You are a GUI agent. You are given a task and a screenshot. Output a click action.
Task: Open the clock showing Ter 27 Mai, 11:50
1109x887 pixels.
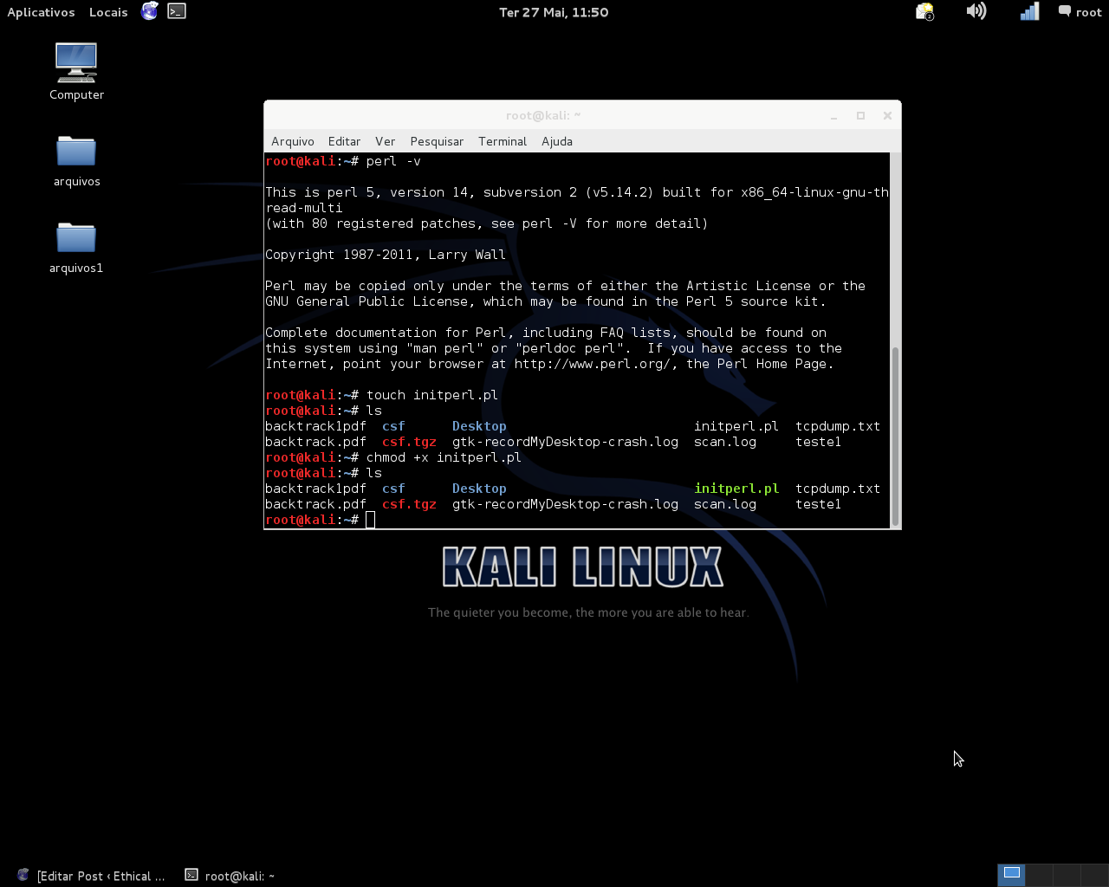coord(554,12)
